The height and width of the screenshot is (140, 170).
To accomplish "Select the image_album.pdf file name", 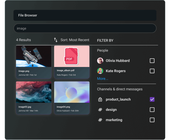I will tap(65, 70).
